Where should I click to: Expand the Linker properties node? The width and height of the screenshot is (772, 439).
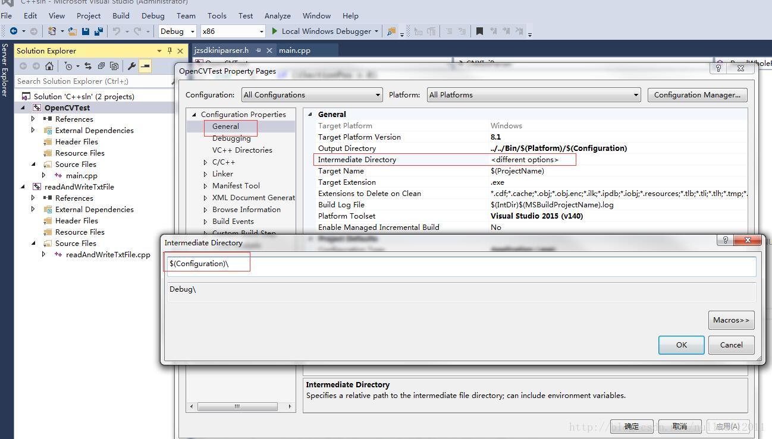(205, 174)
